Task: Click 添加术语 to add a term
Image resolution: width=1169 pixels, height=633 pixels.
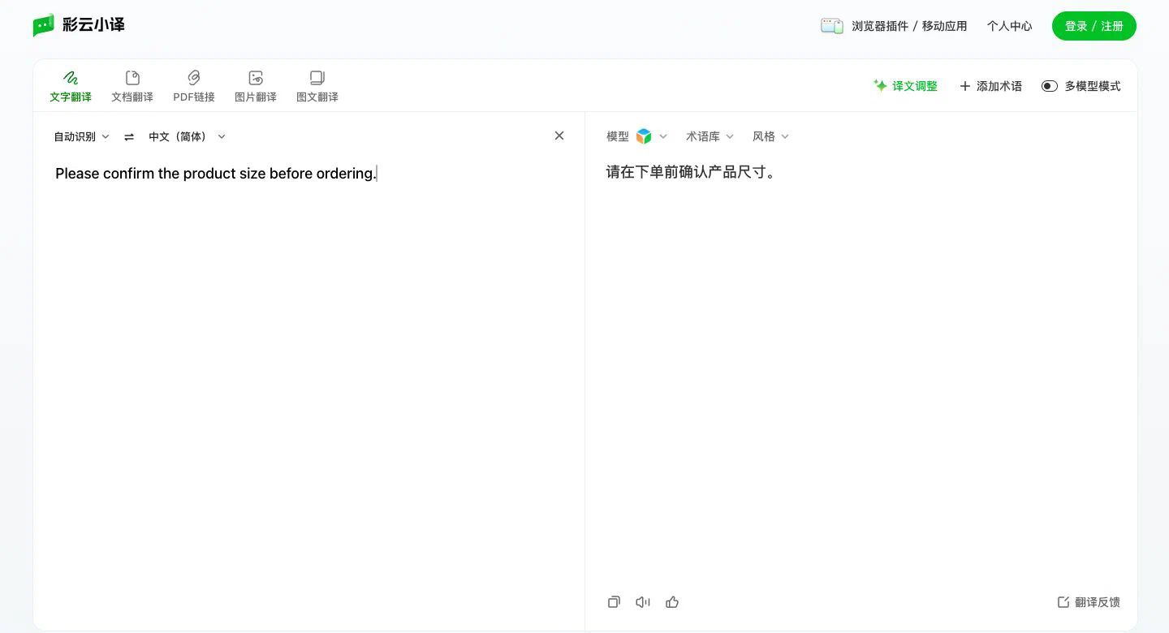Action: click(x=990, y=86)
